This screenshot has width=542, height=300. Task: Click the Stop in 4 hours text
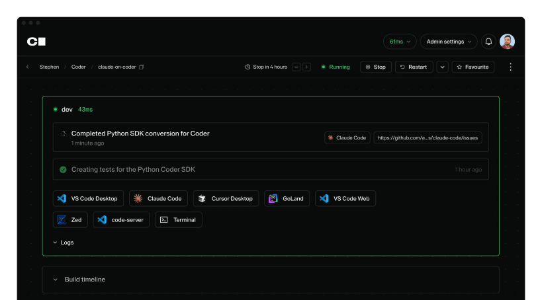click(x=270, y=67)
